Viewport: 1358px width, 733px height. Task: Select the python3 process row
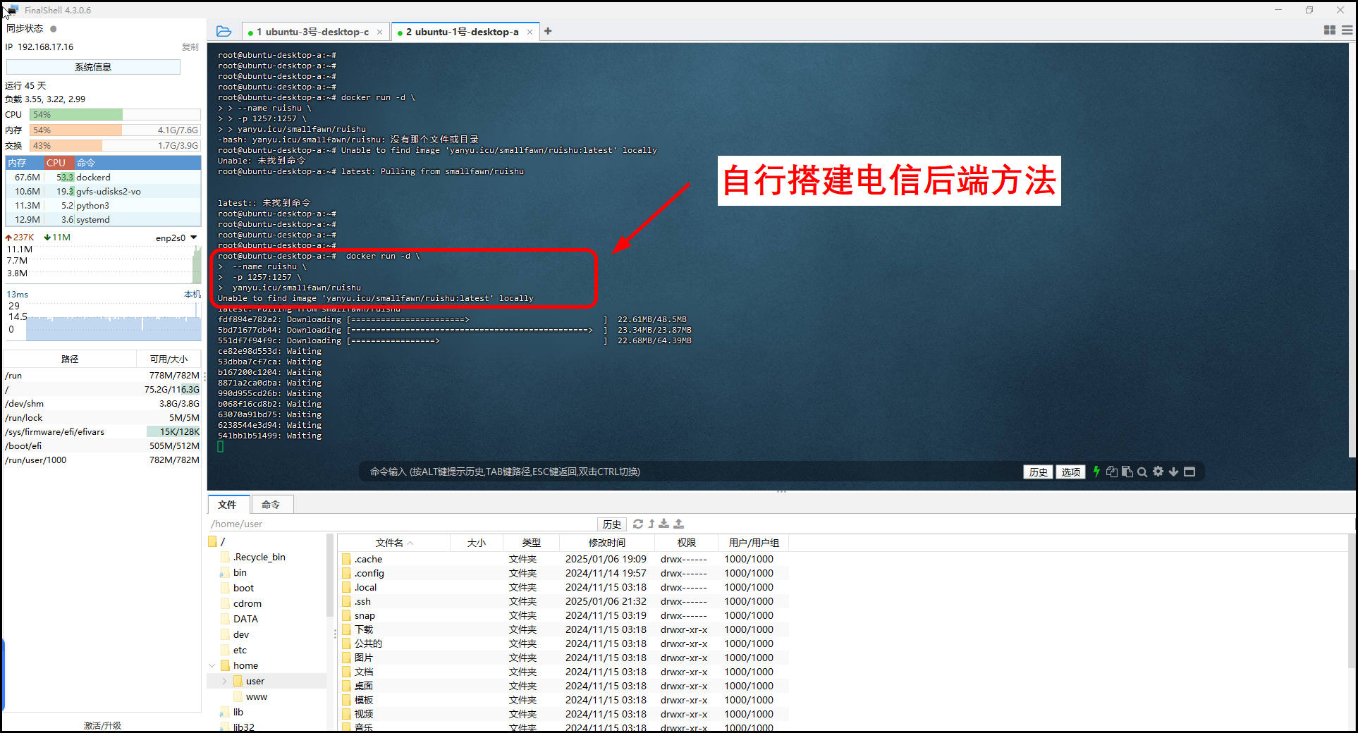(104, 206)
